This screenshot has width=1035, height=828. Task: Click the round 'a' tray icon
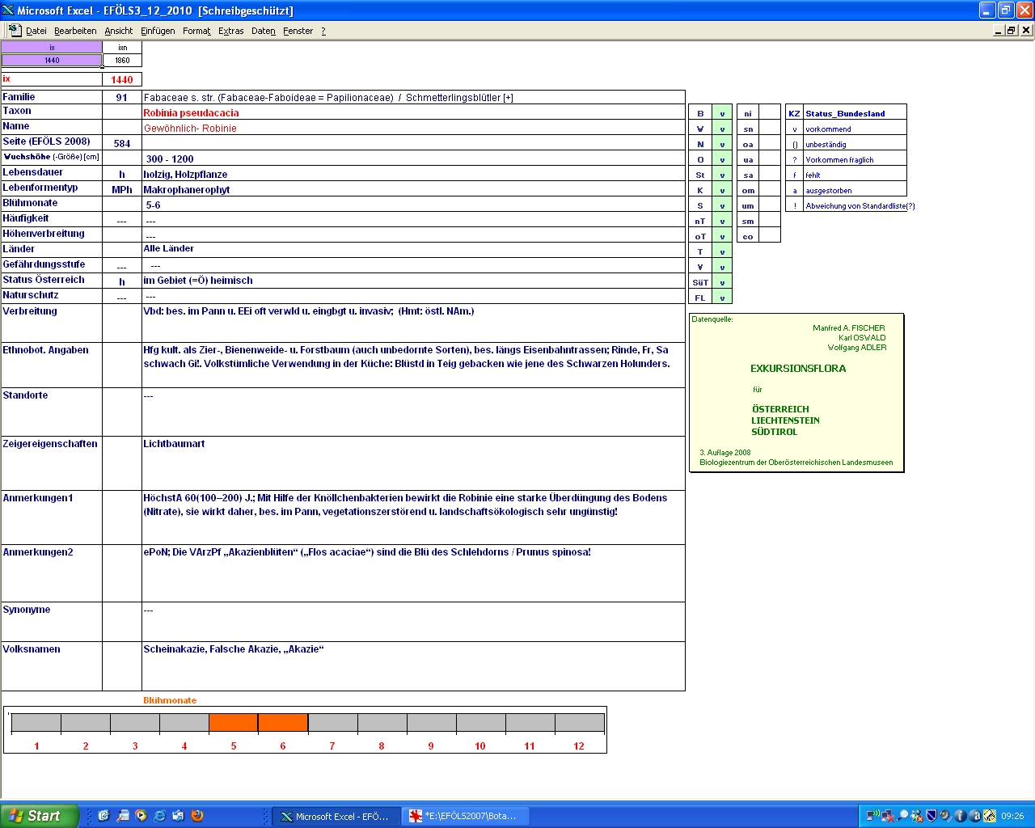tap(974, 816)
